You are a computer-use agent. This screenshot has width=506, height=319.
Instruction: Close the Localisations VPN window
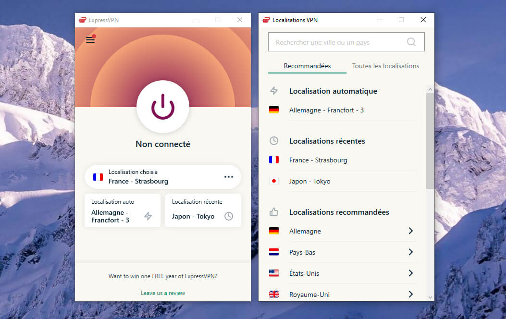(x=423, y=20)
